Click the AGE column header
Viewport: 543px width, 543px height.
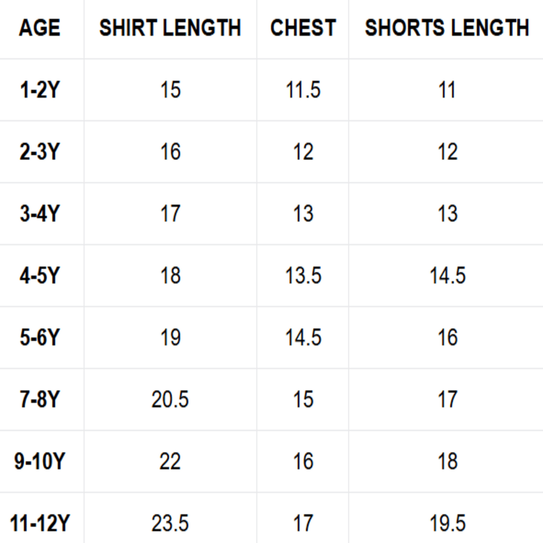coord(39,28)
